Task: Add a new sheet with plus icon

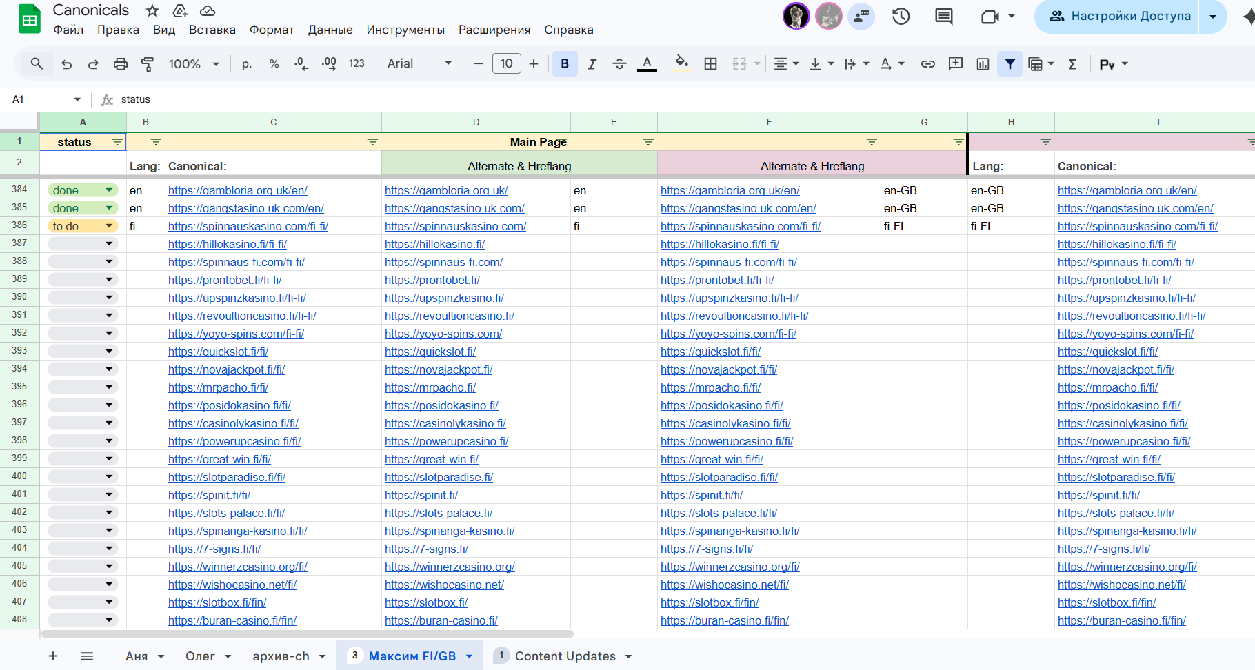Action: pos(53,656)
